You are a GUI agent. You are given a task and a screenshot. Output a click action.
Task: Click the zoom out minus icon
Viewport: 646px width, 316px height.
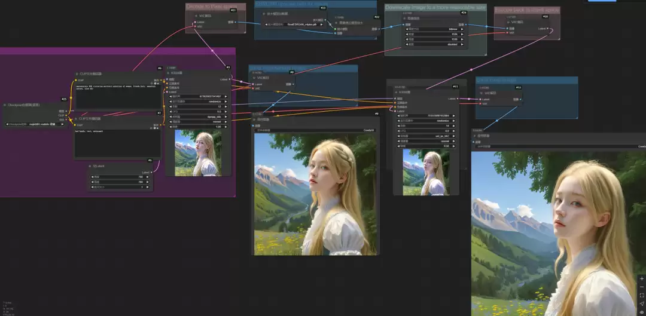coord(641,287)
